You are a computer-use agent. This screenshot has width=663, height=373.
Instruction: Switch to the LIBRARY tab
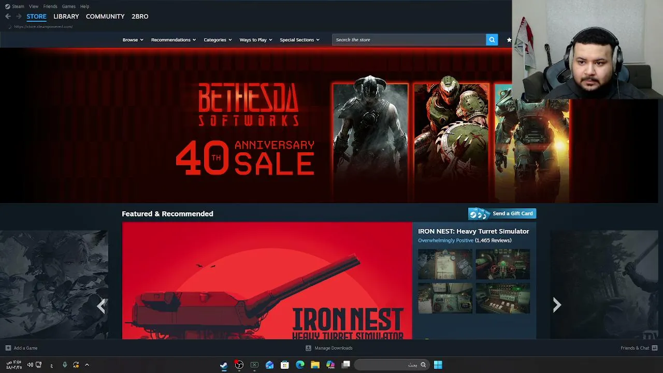click(x=66, y=17)
